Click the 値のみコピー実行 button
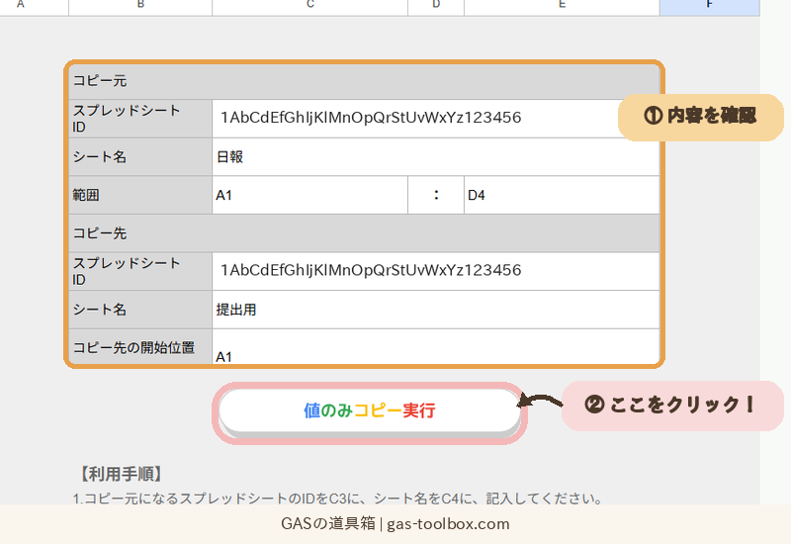Viewport: 791px width, 544px height. click(369, 410)
